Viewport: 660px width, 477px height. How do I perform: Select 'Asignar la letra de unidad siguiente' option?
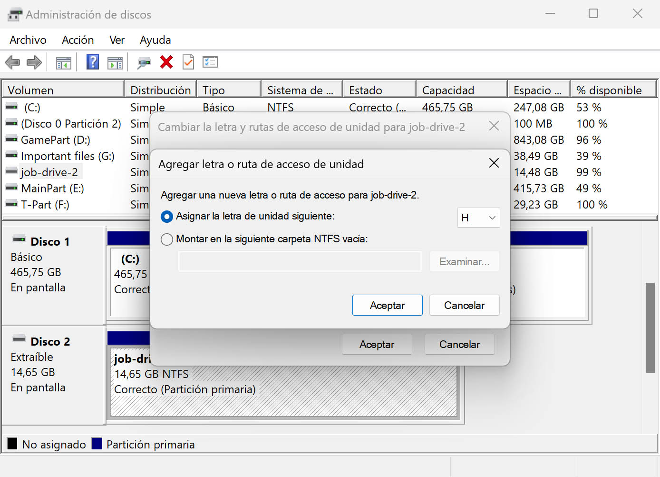pos(166,217)
